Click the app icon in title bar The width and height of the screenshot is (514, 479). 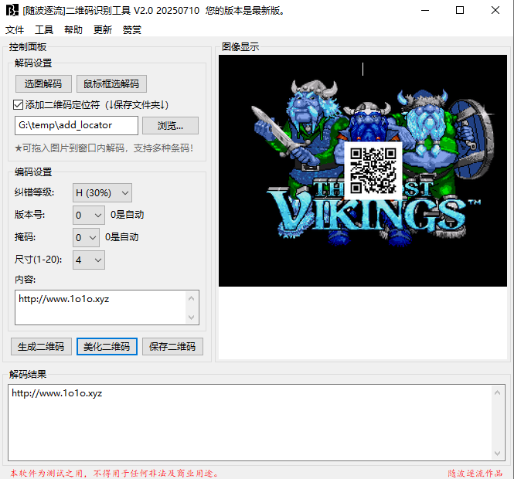pyautogui.click(x=12, y=10)
